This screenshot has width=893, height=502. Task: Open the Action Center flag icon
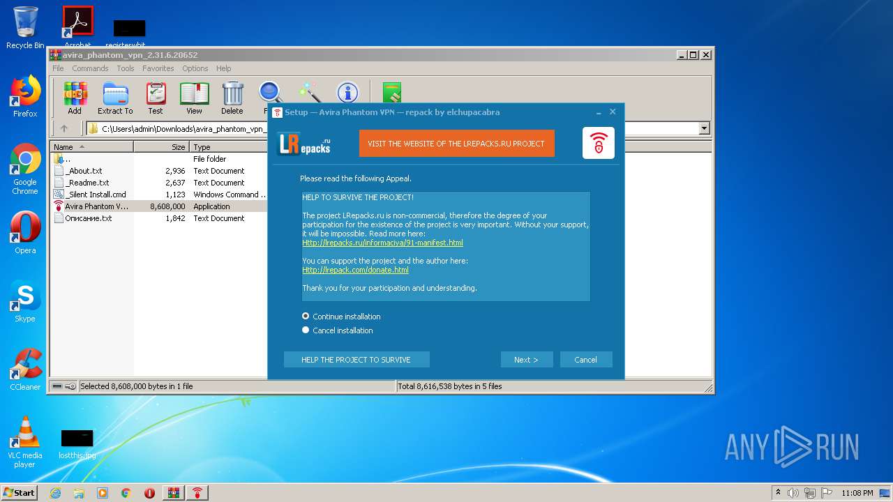pos(827,493)
